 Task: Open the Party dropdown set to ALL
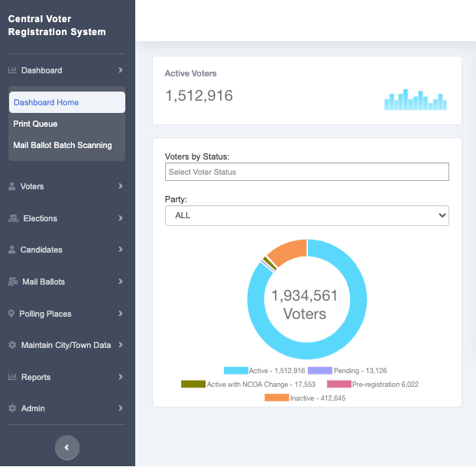click(x=306, y=216)
